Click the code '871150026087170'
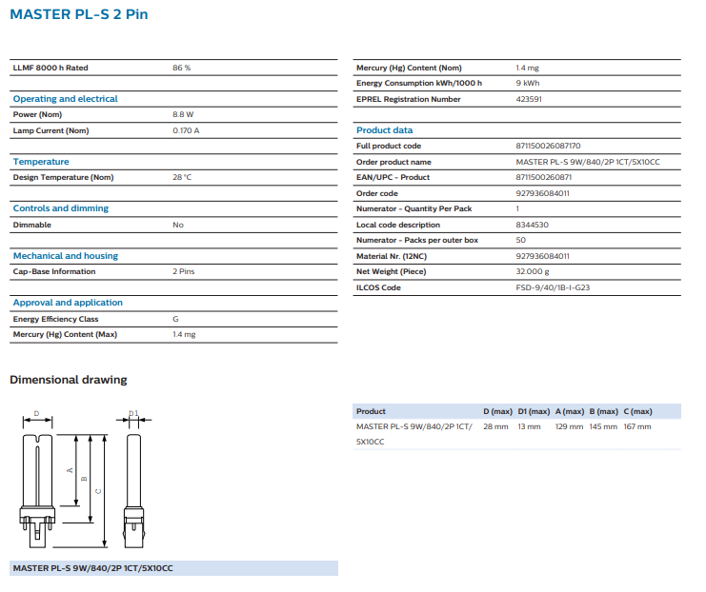Screen dimensions: 706x592 [x=548, y=147]
